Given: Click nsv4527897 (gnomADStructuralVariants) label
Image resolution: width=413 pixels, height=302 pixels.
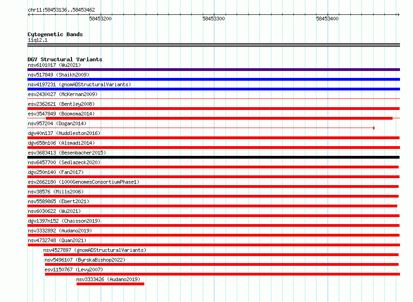Looking at the screenshot, I should point(95,250).
